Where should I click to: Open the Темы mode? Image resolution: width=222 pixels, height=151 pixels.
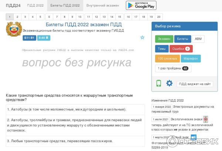162,49
